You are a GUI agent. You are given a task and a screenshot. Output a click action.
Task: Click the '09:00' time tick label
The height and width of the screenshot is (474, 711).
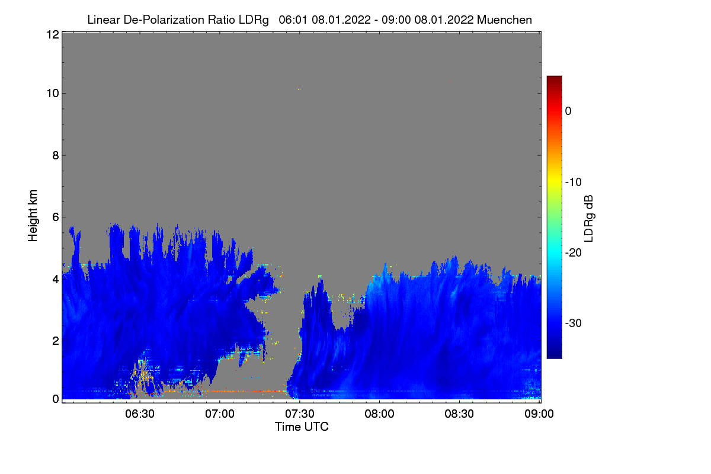540,414
